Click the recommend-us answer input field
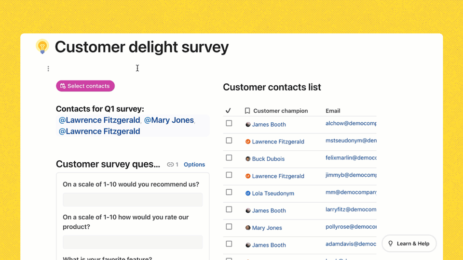The image size is (463, 260). (x=133, y=200)
